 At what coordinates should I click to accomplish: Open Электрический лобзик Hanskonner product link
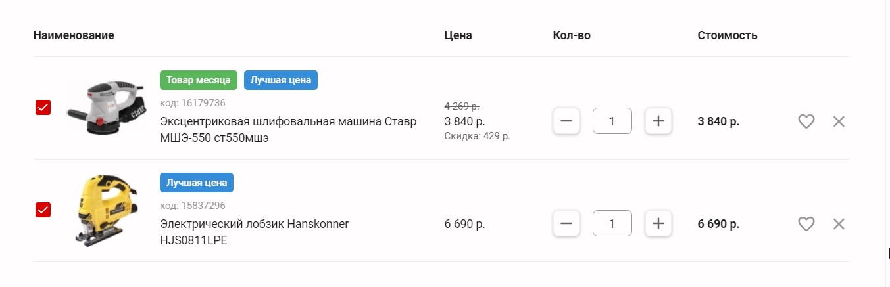pos(255,232)
